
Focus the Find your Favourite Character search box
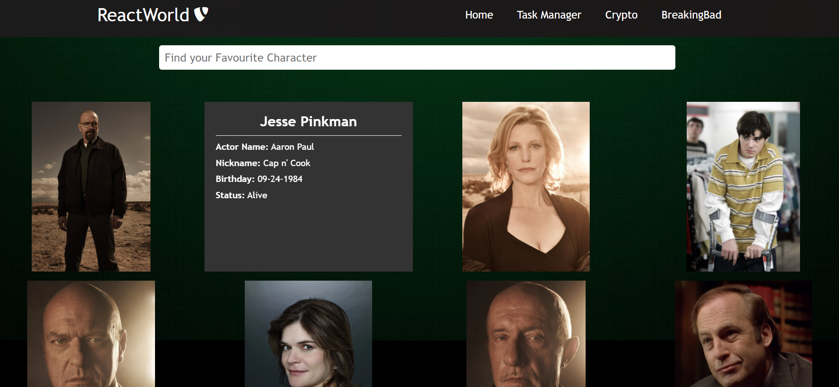pos(417,57)
